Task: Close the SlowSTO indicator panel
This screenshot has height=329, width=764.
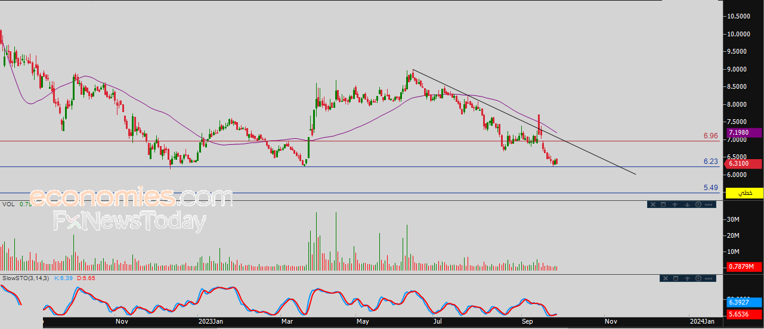Action: [666, 278]
